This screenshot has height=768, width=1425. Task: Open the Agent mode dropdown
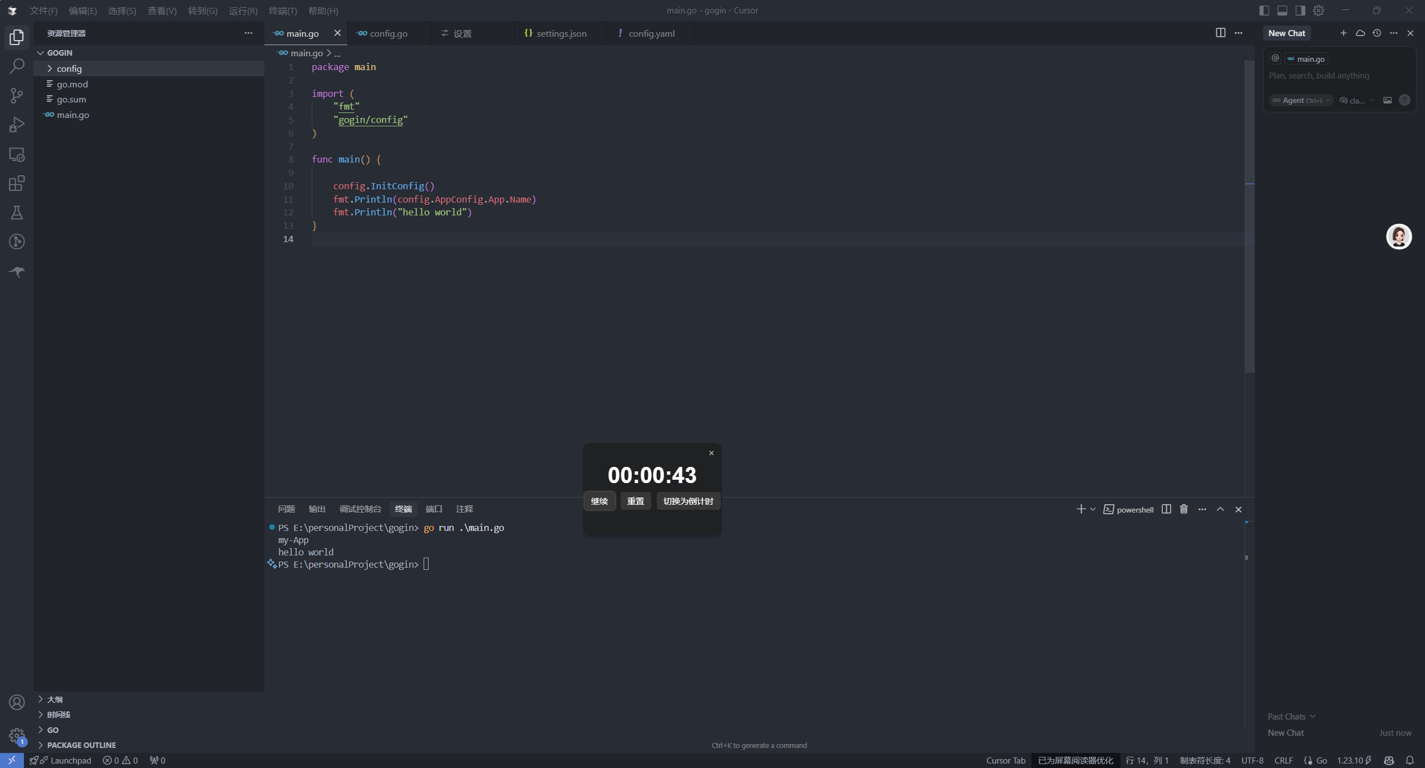click(1301, 100)
